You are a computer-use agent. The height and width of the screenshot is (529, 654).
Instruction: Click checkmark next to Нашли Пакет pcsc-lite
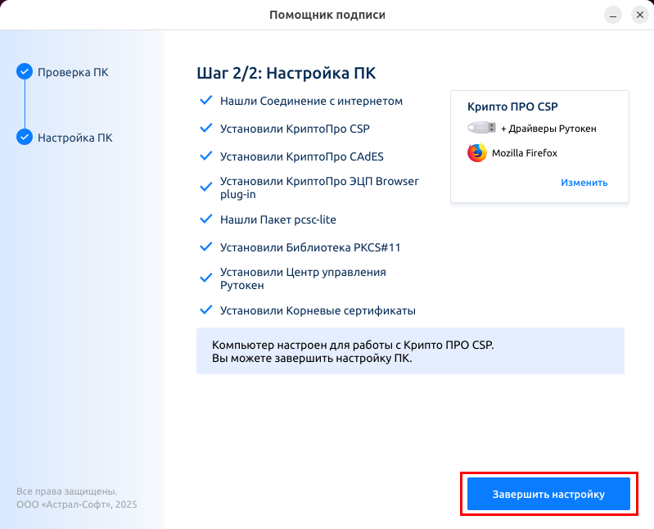[206, 219]
